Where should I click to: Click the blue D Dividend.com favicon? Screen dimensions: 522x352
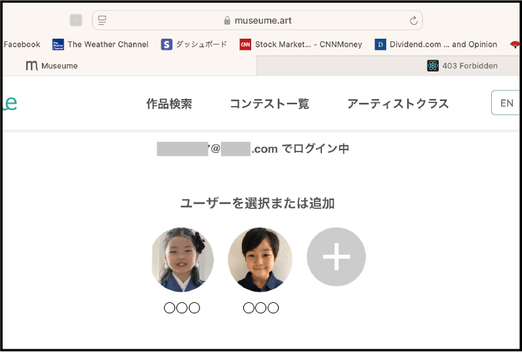pos(380,45)
